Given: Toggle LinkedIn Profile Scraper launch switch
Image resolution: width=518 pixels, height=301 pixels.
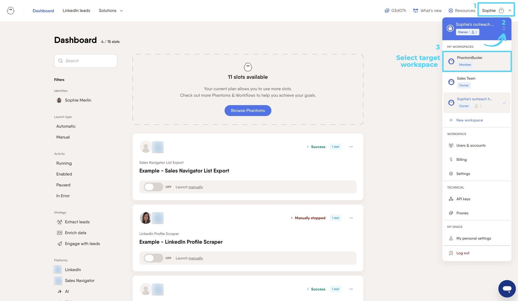Looking at the screenshot, I should [x=153, y=258].
